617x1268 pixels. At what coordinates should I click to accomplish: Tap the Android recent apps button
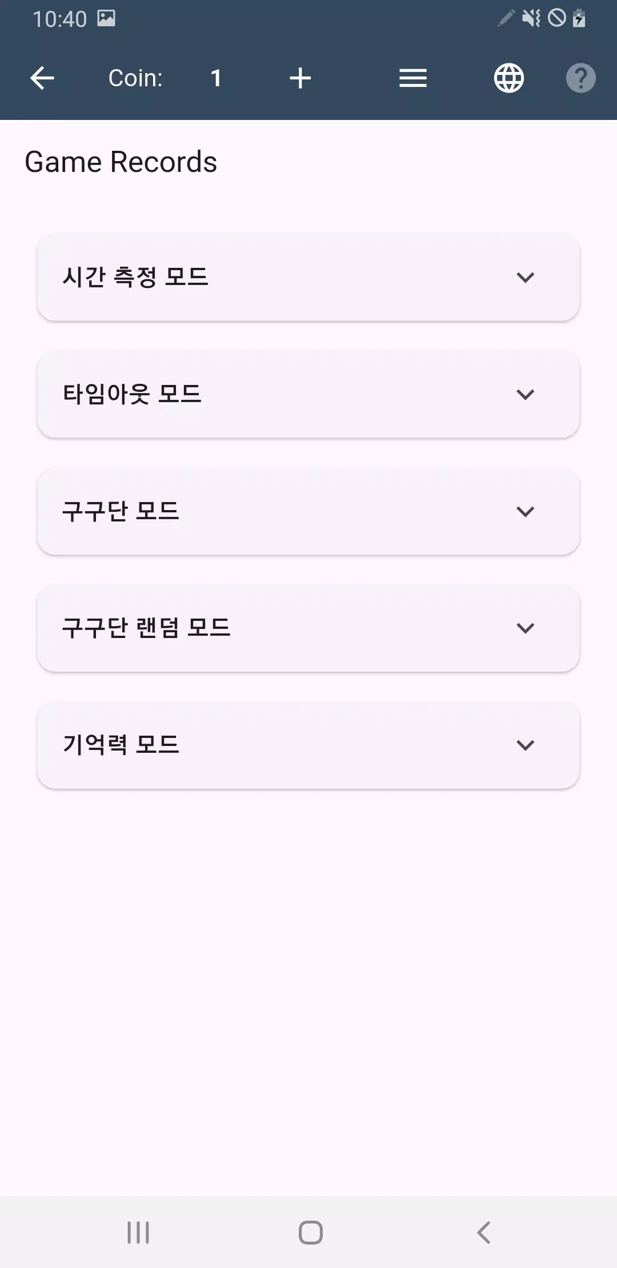tap(138, 1233)
